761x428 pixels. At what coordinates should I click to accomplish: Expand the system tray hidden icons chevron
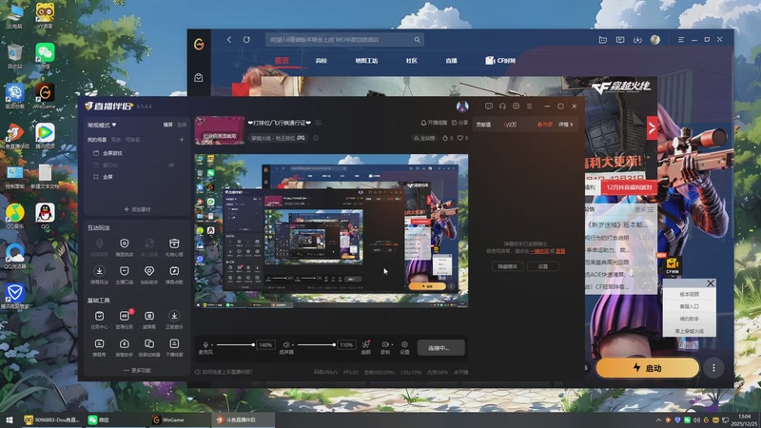(658, 419)
